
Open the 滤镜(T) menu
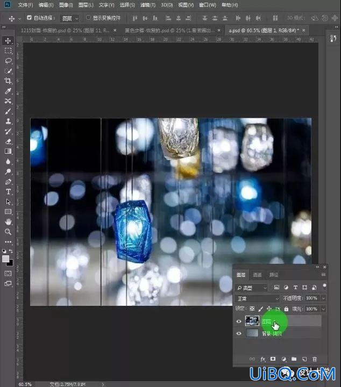tap(148, 5)
